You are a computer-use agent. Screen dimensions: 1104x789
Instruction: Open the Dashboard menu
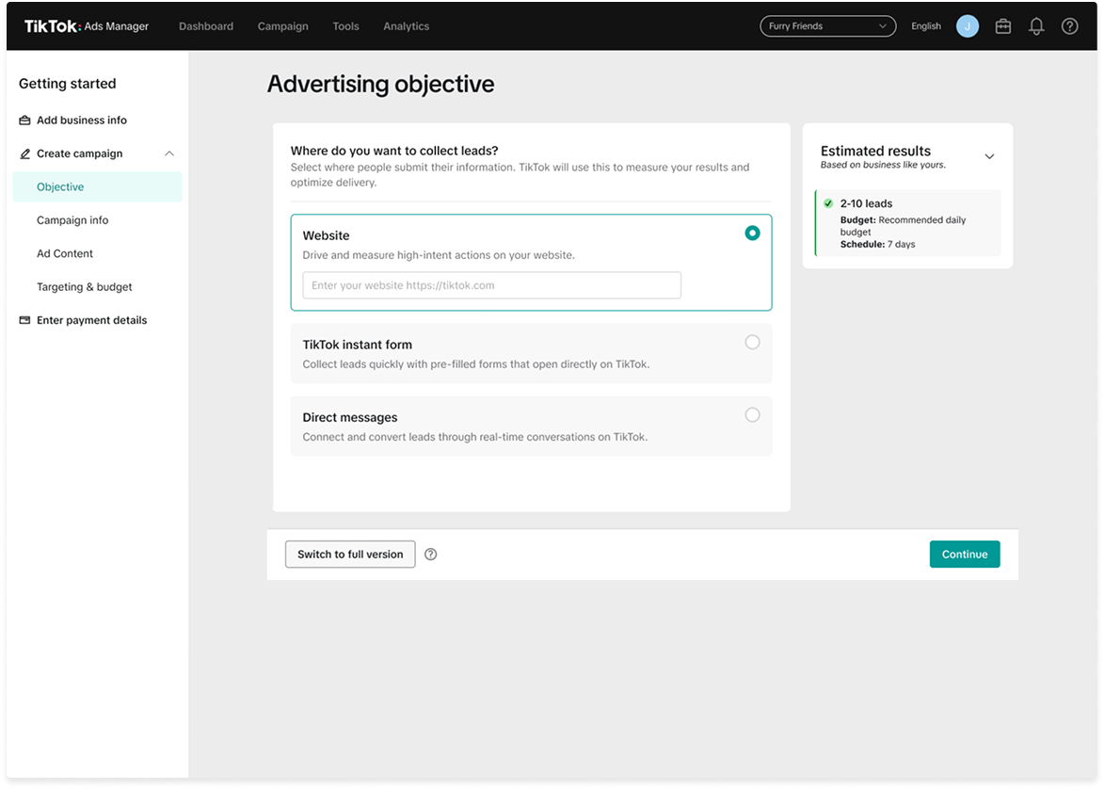coord(205,26)
